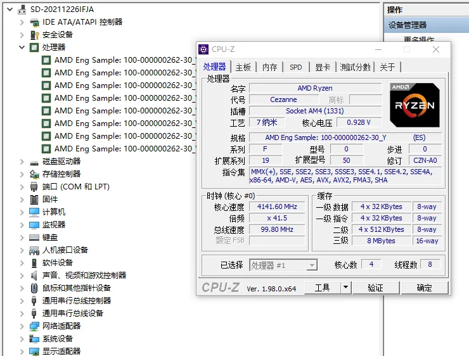Click the 固件 firmware icon
Image resolution: width=469 pixels, height=356 pixels.
pyautogui.click(x=34, y=200)
